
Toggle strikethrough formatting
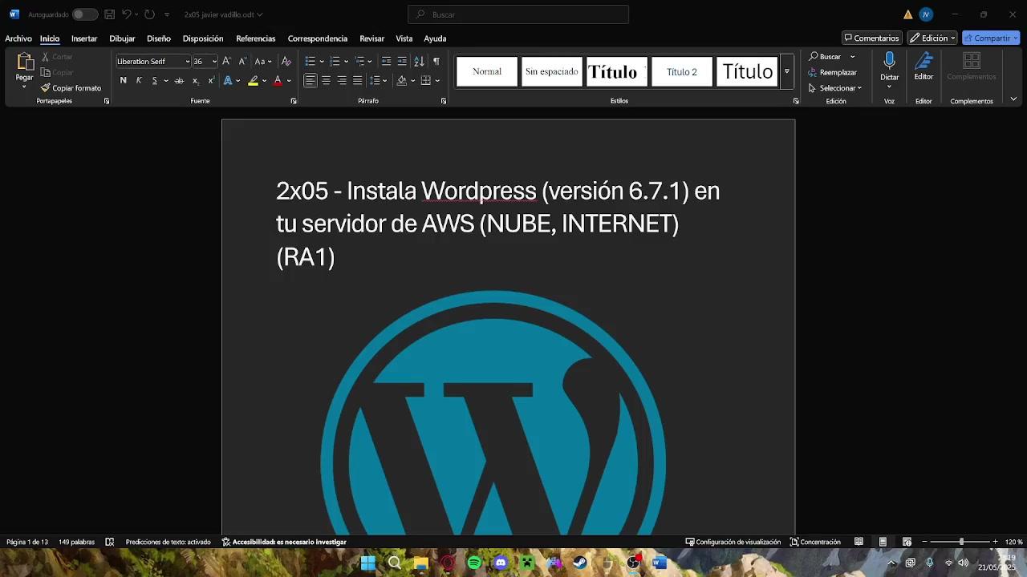(x=179, y=80)
